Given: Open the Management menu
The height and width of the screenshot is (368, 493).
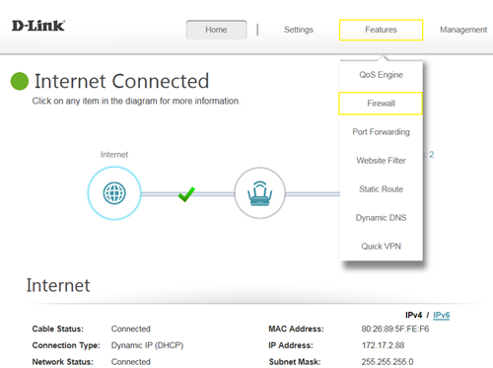Looking at the screenshot, I should point(463,30).
